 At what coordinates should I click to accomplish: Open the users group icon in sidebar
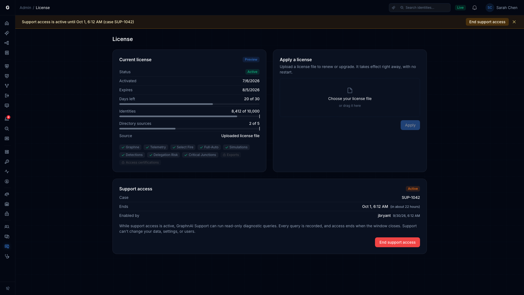[7, 227]
